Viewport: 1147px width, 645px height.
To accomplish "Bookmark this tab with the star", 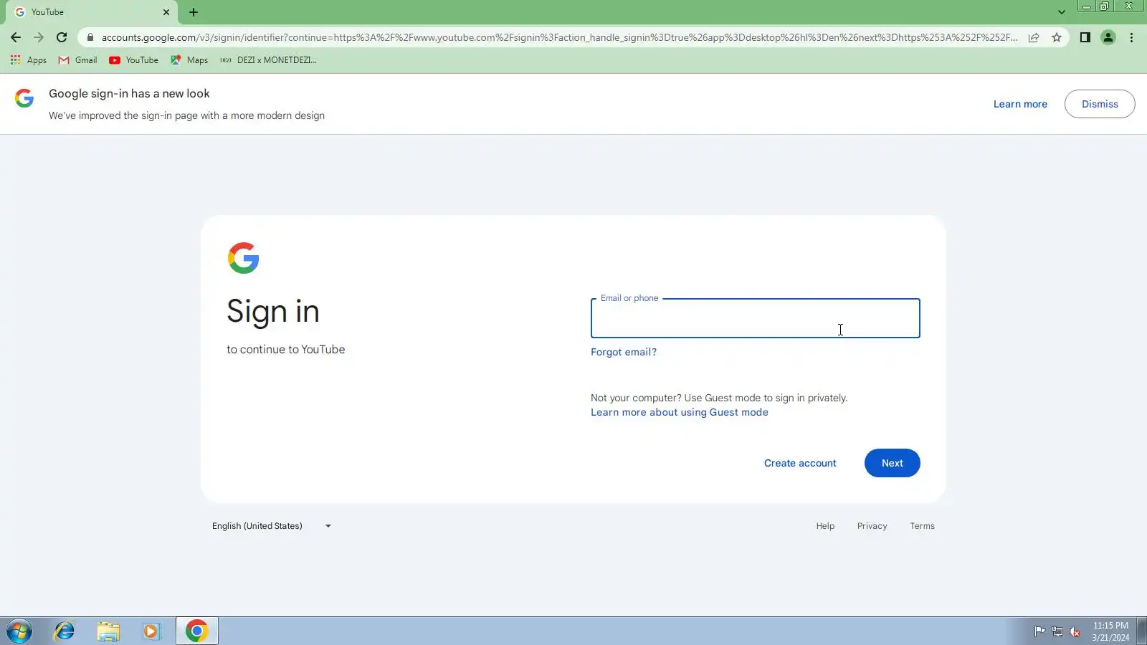I will click(1057, 37).
